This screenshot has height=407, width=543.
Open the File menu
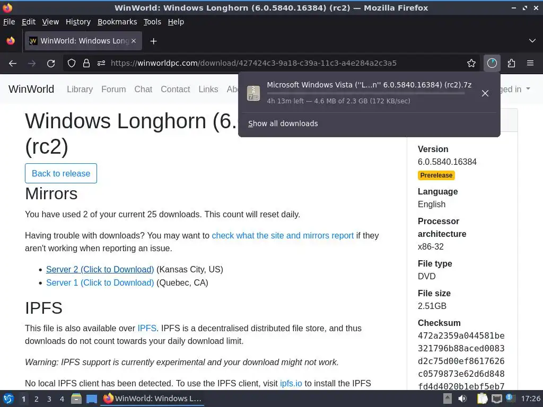tap(9, 22)
